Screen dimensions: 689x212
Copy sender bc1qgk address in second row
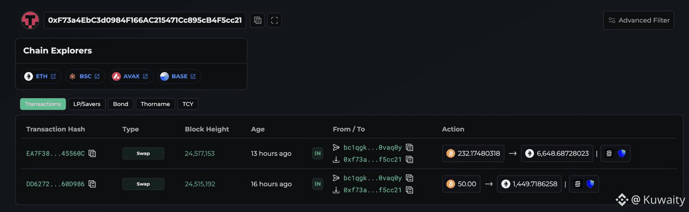[x=410, y=178]
